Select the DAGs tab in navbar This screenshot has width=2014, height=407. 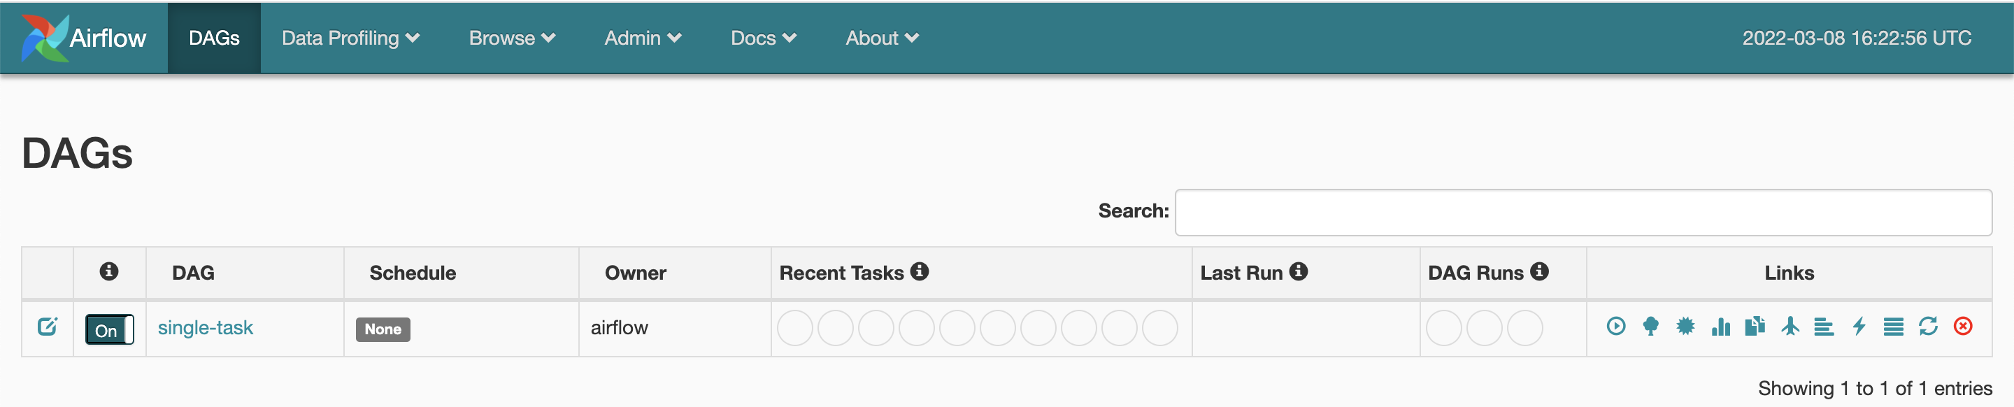[213, 38]
